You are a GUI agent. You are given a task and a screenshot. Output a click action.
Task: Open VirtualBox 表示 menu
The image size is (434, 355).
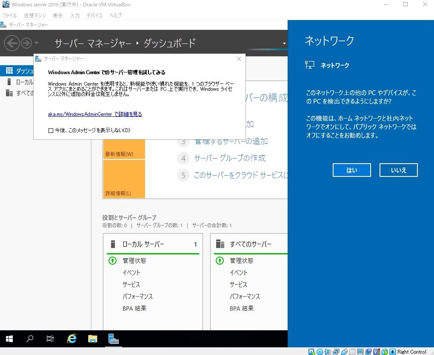58,15
